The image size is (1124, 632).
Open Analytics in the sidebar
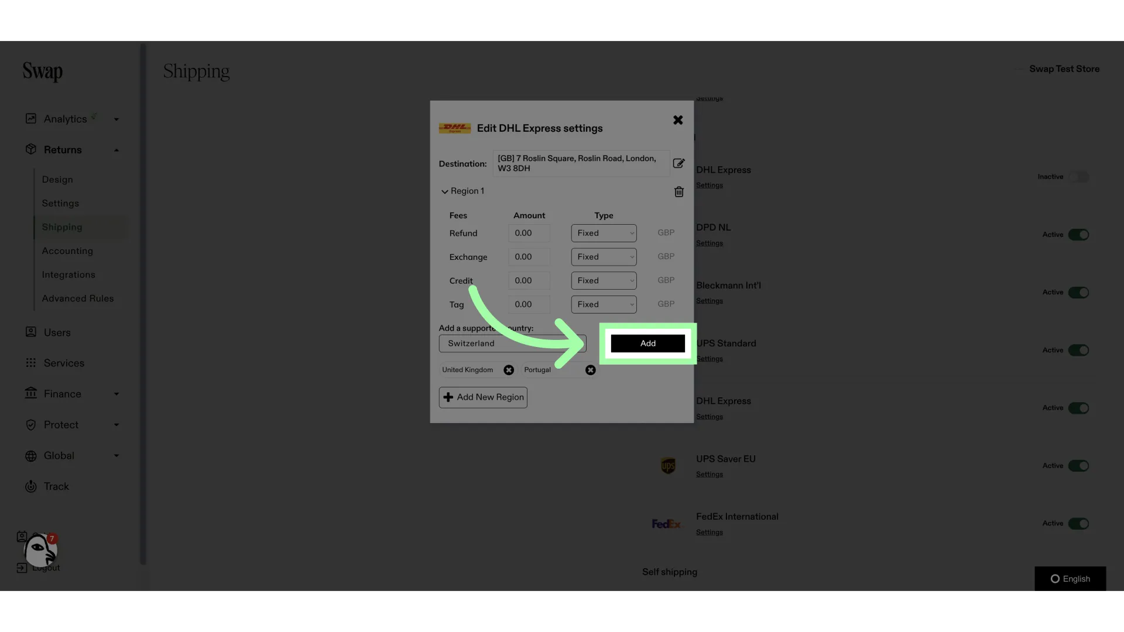(x=65, y=119)
